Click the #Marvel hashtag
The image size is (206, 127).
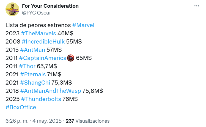pyautogui.click(x=83, y=25)
